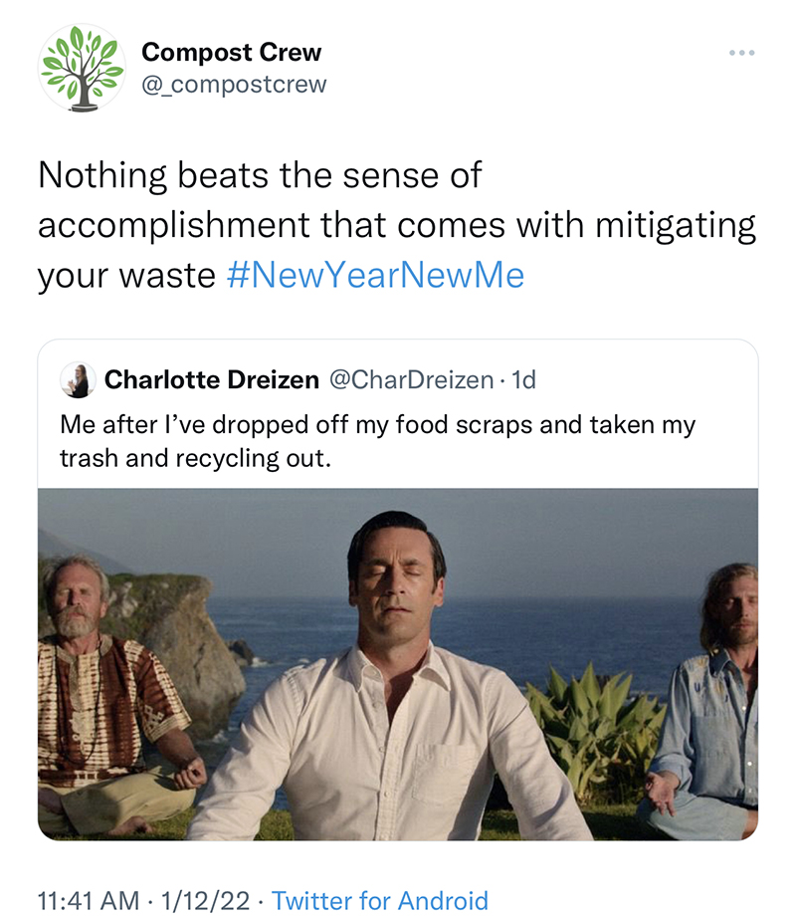Click the main tweet text about mitigating waste

click(x=396, y=225)
